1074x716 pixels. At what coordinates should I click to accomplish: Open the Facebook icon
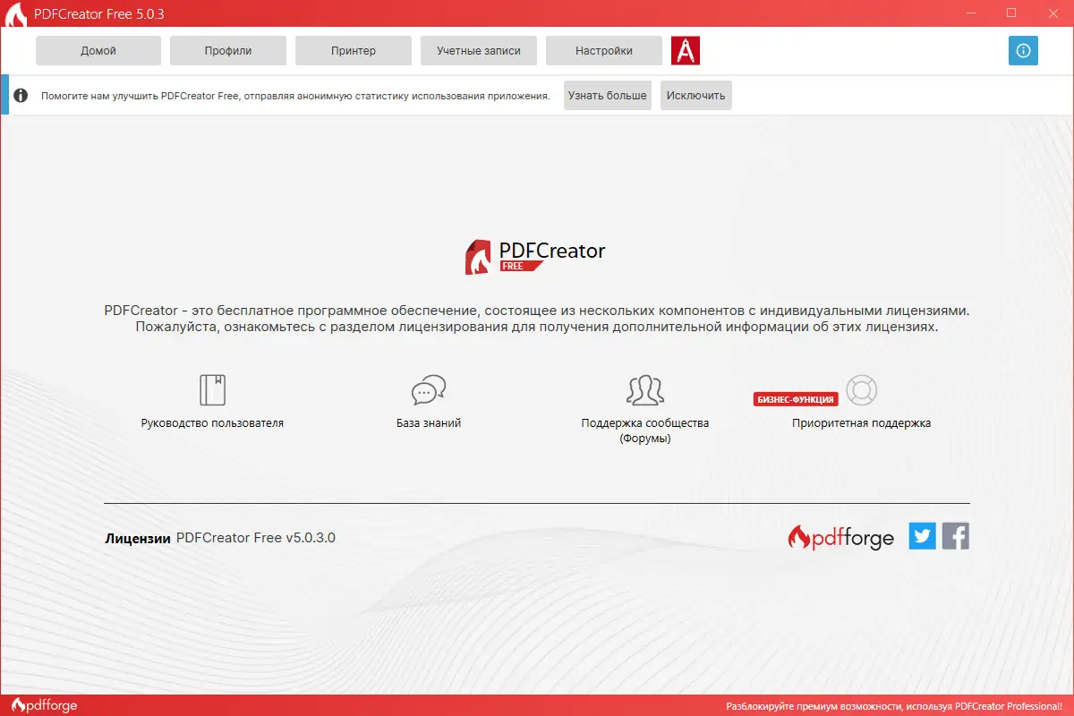(956, 536)
